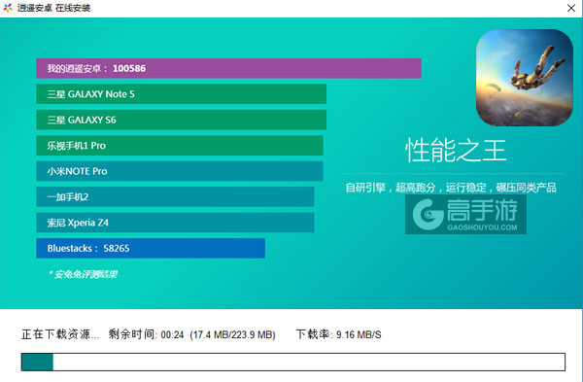The height and width of the screenshot is (382, 583).
Task: Click the window title text 在线安装
Action: (x=73, y=8)
